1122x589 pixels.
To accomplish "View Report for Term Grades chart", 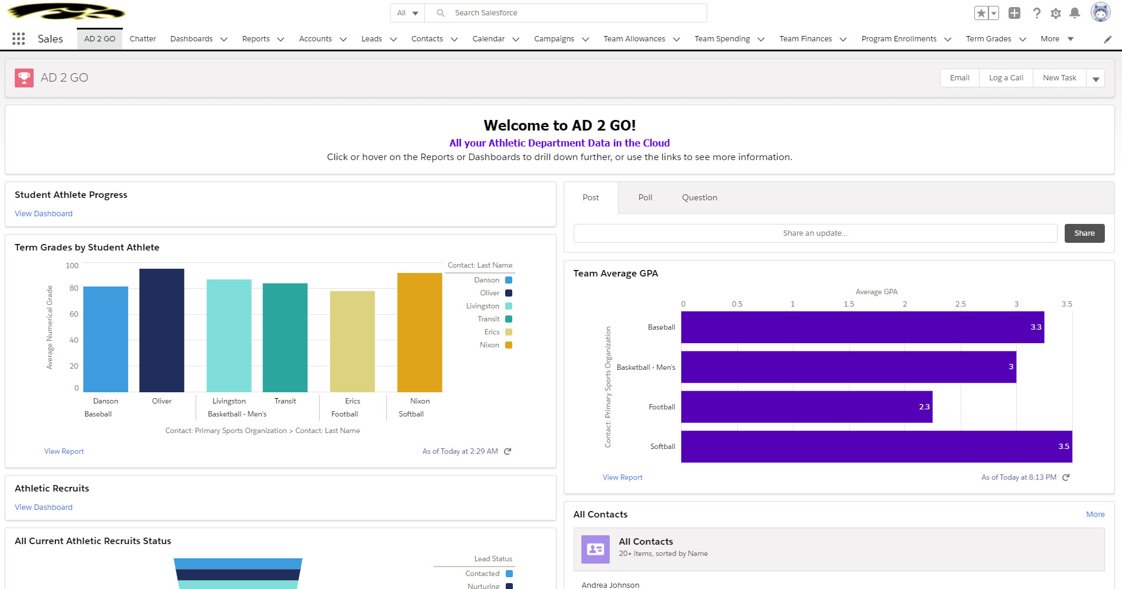I will point(64,451).
